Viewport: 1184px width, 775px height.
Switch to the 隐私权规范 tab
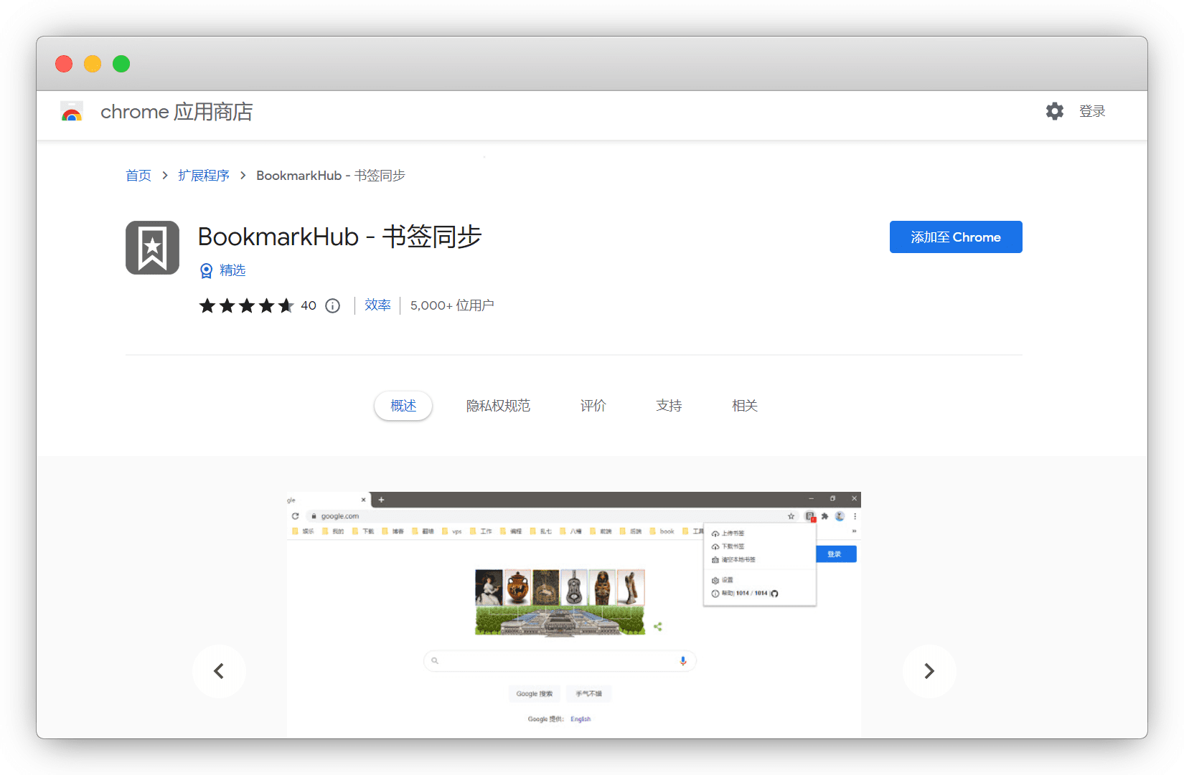click(x=498, y=406)
